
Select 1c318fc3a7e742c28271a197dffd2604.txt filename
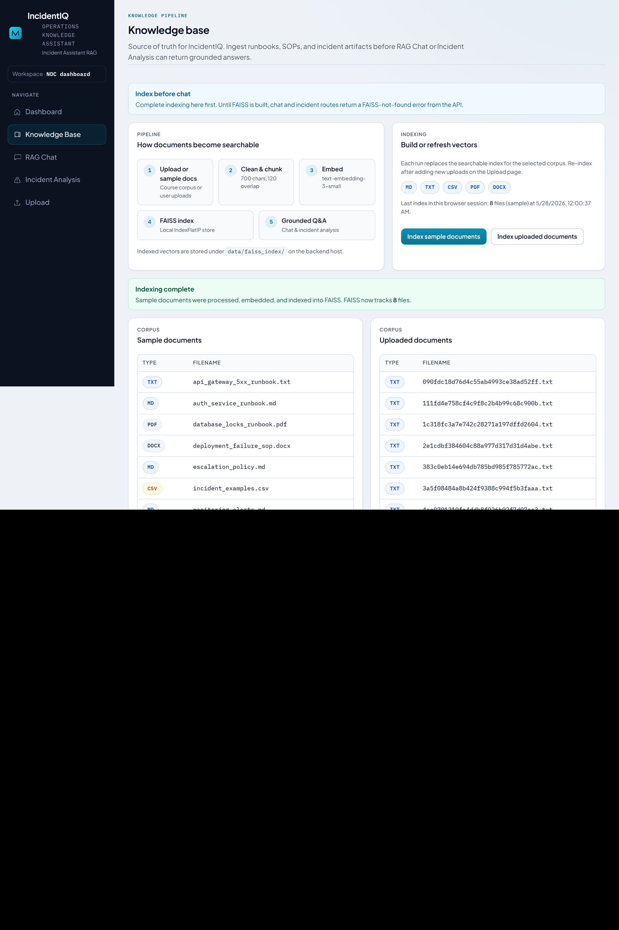(x=487, y=424)
